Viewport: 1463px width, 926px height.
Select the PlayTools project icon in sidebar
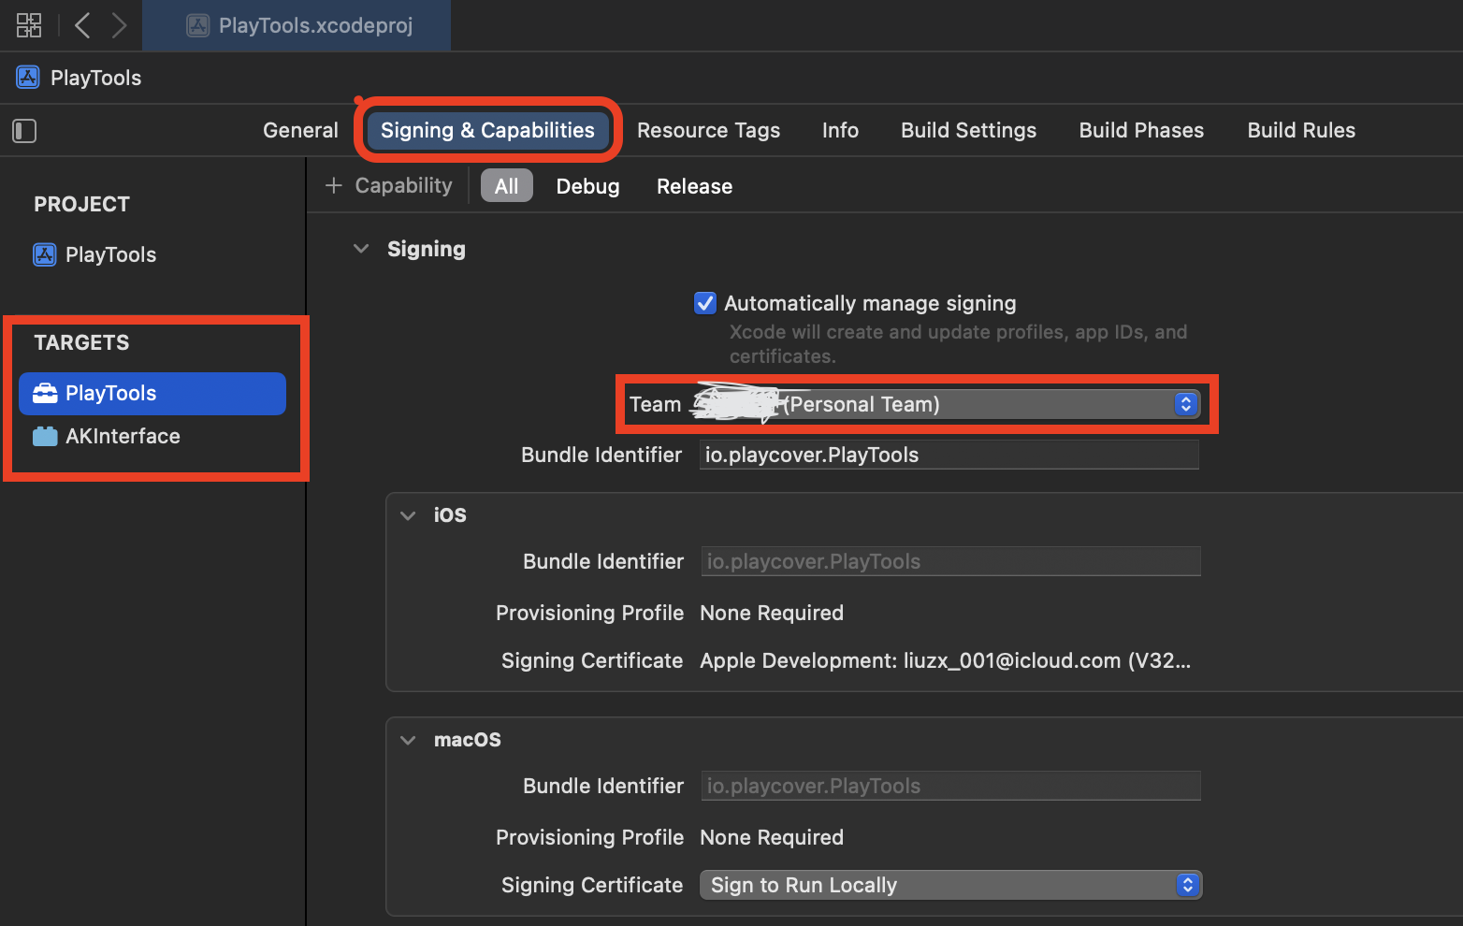pyautogui.click(x=45, y=254)
